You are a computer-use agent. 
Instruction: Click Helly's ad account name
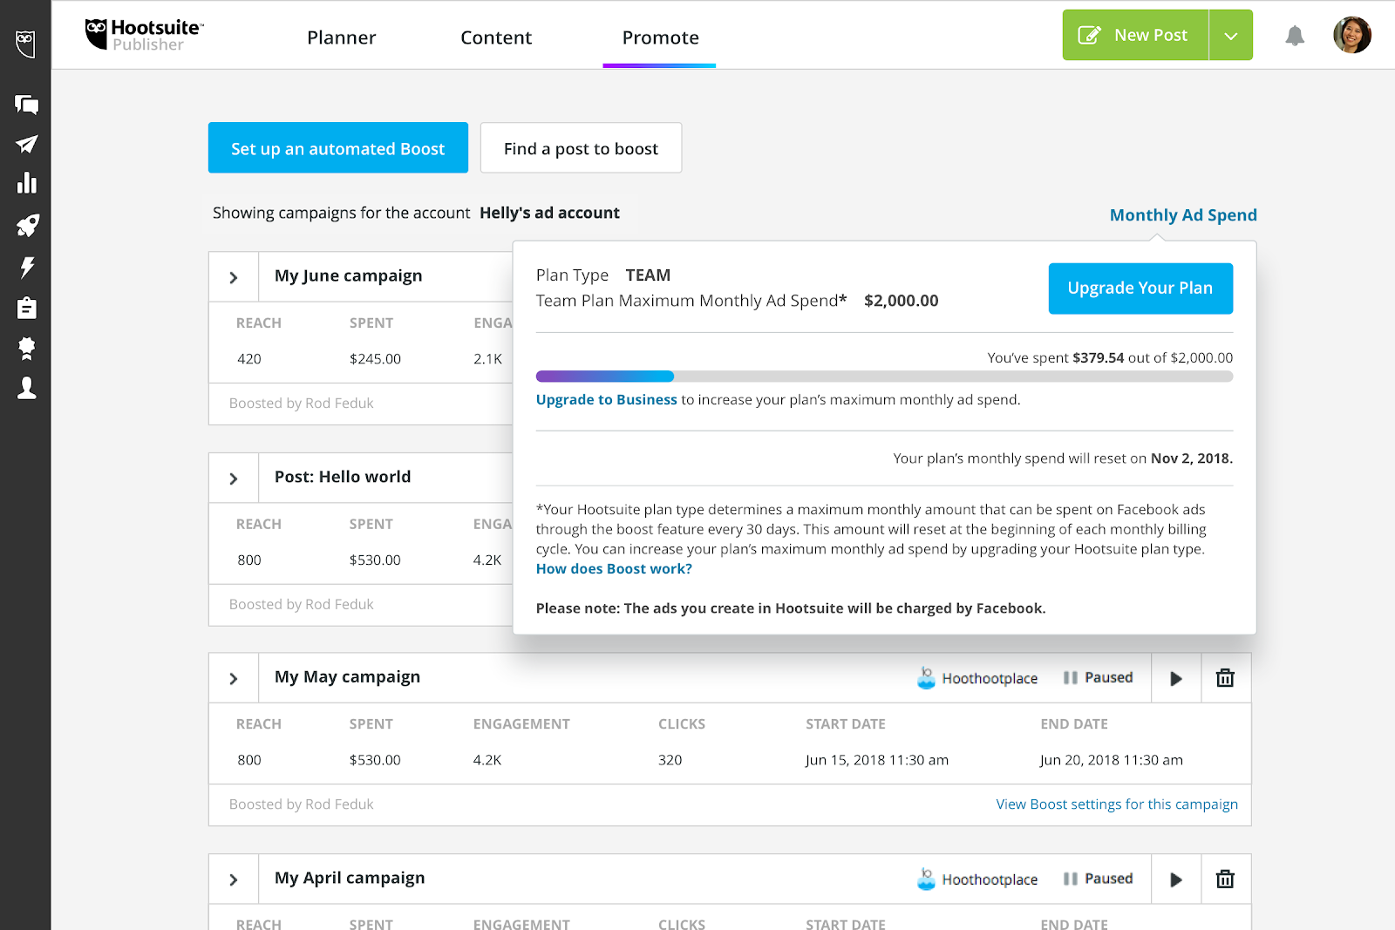click(549, 213)
